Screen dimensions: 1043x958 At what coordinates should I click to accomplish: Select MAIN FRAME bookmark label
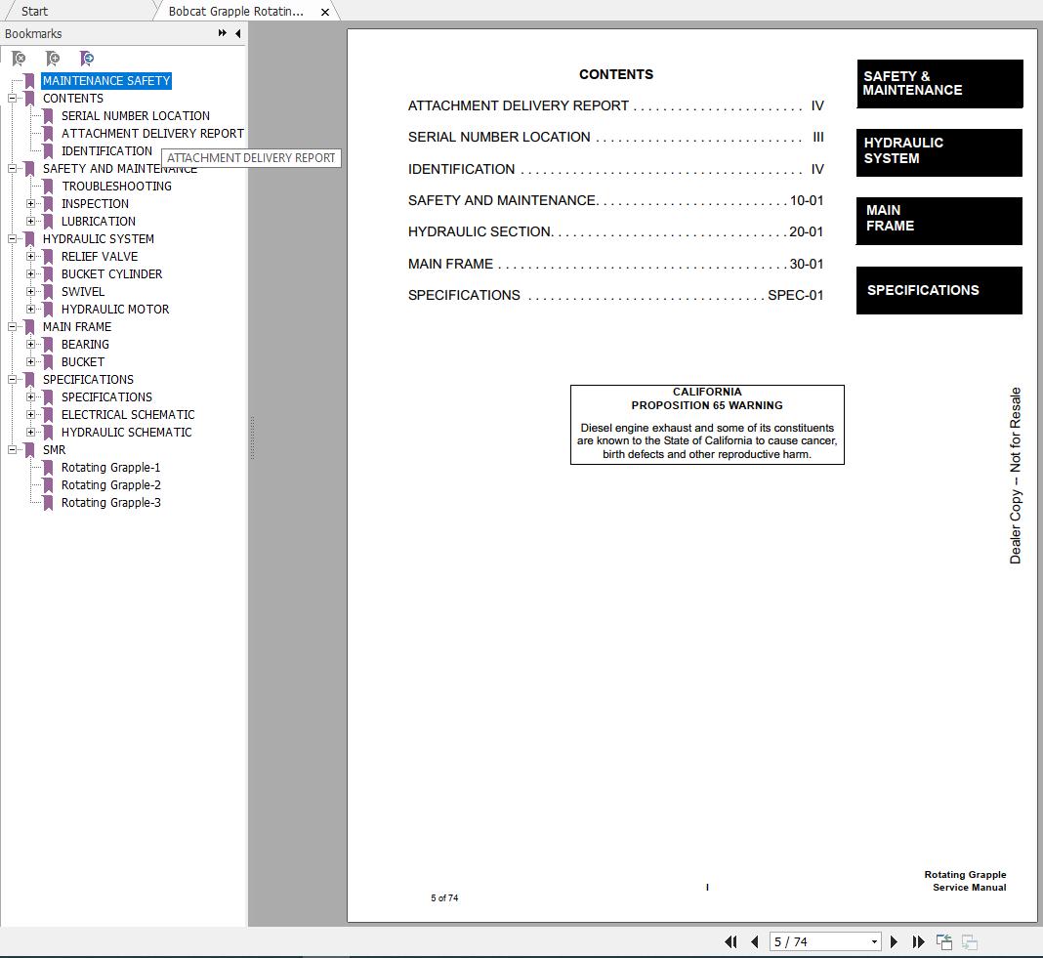77,326
